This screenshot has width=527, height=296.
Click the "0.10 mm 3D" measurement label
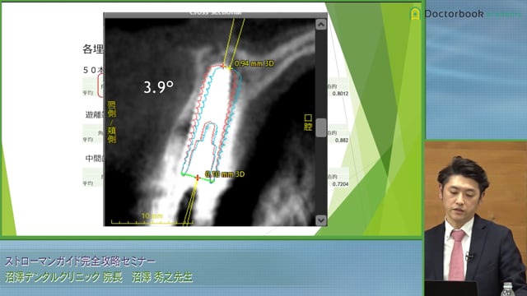pos(225,174)
